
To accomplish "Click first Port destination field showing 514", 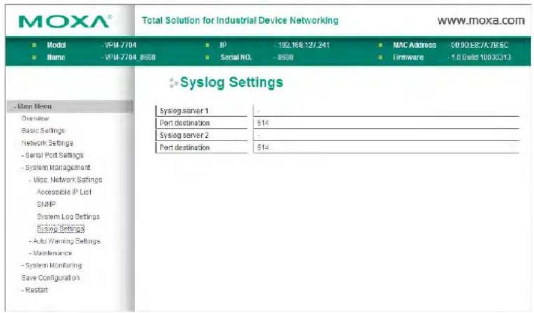I will (x=386, y=123).
